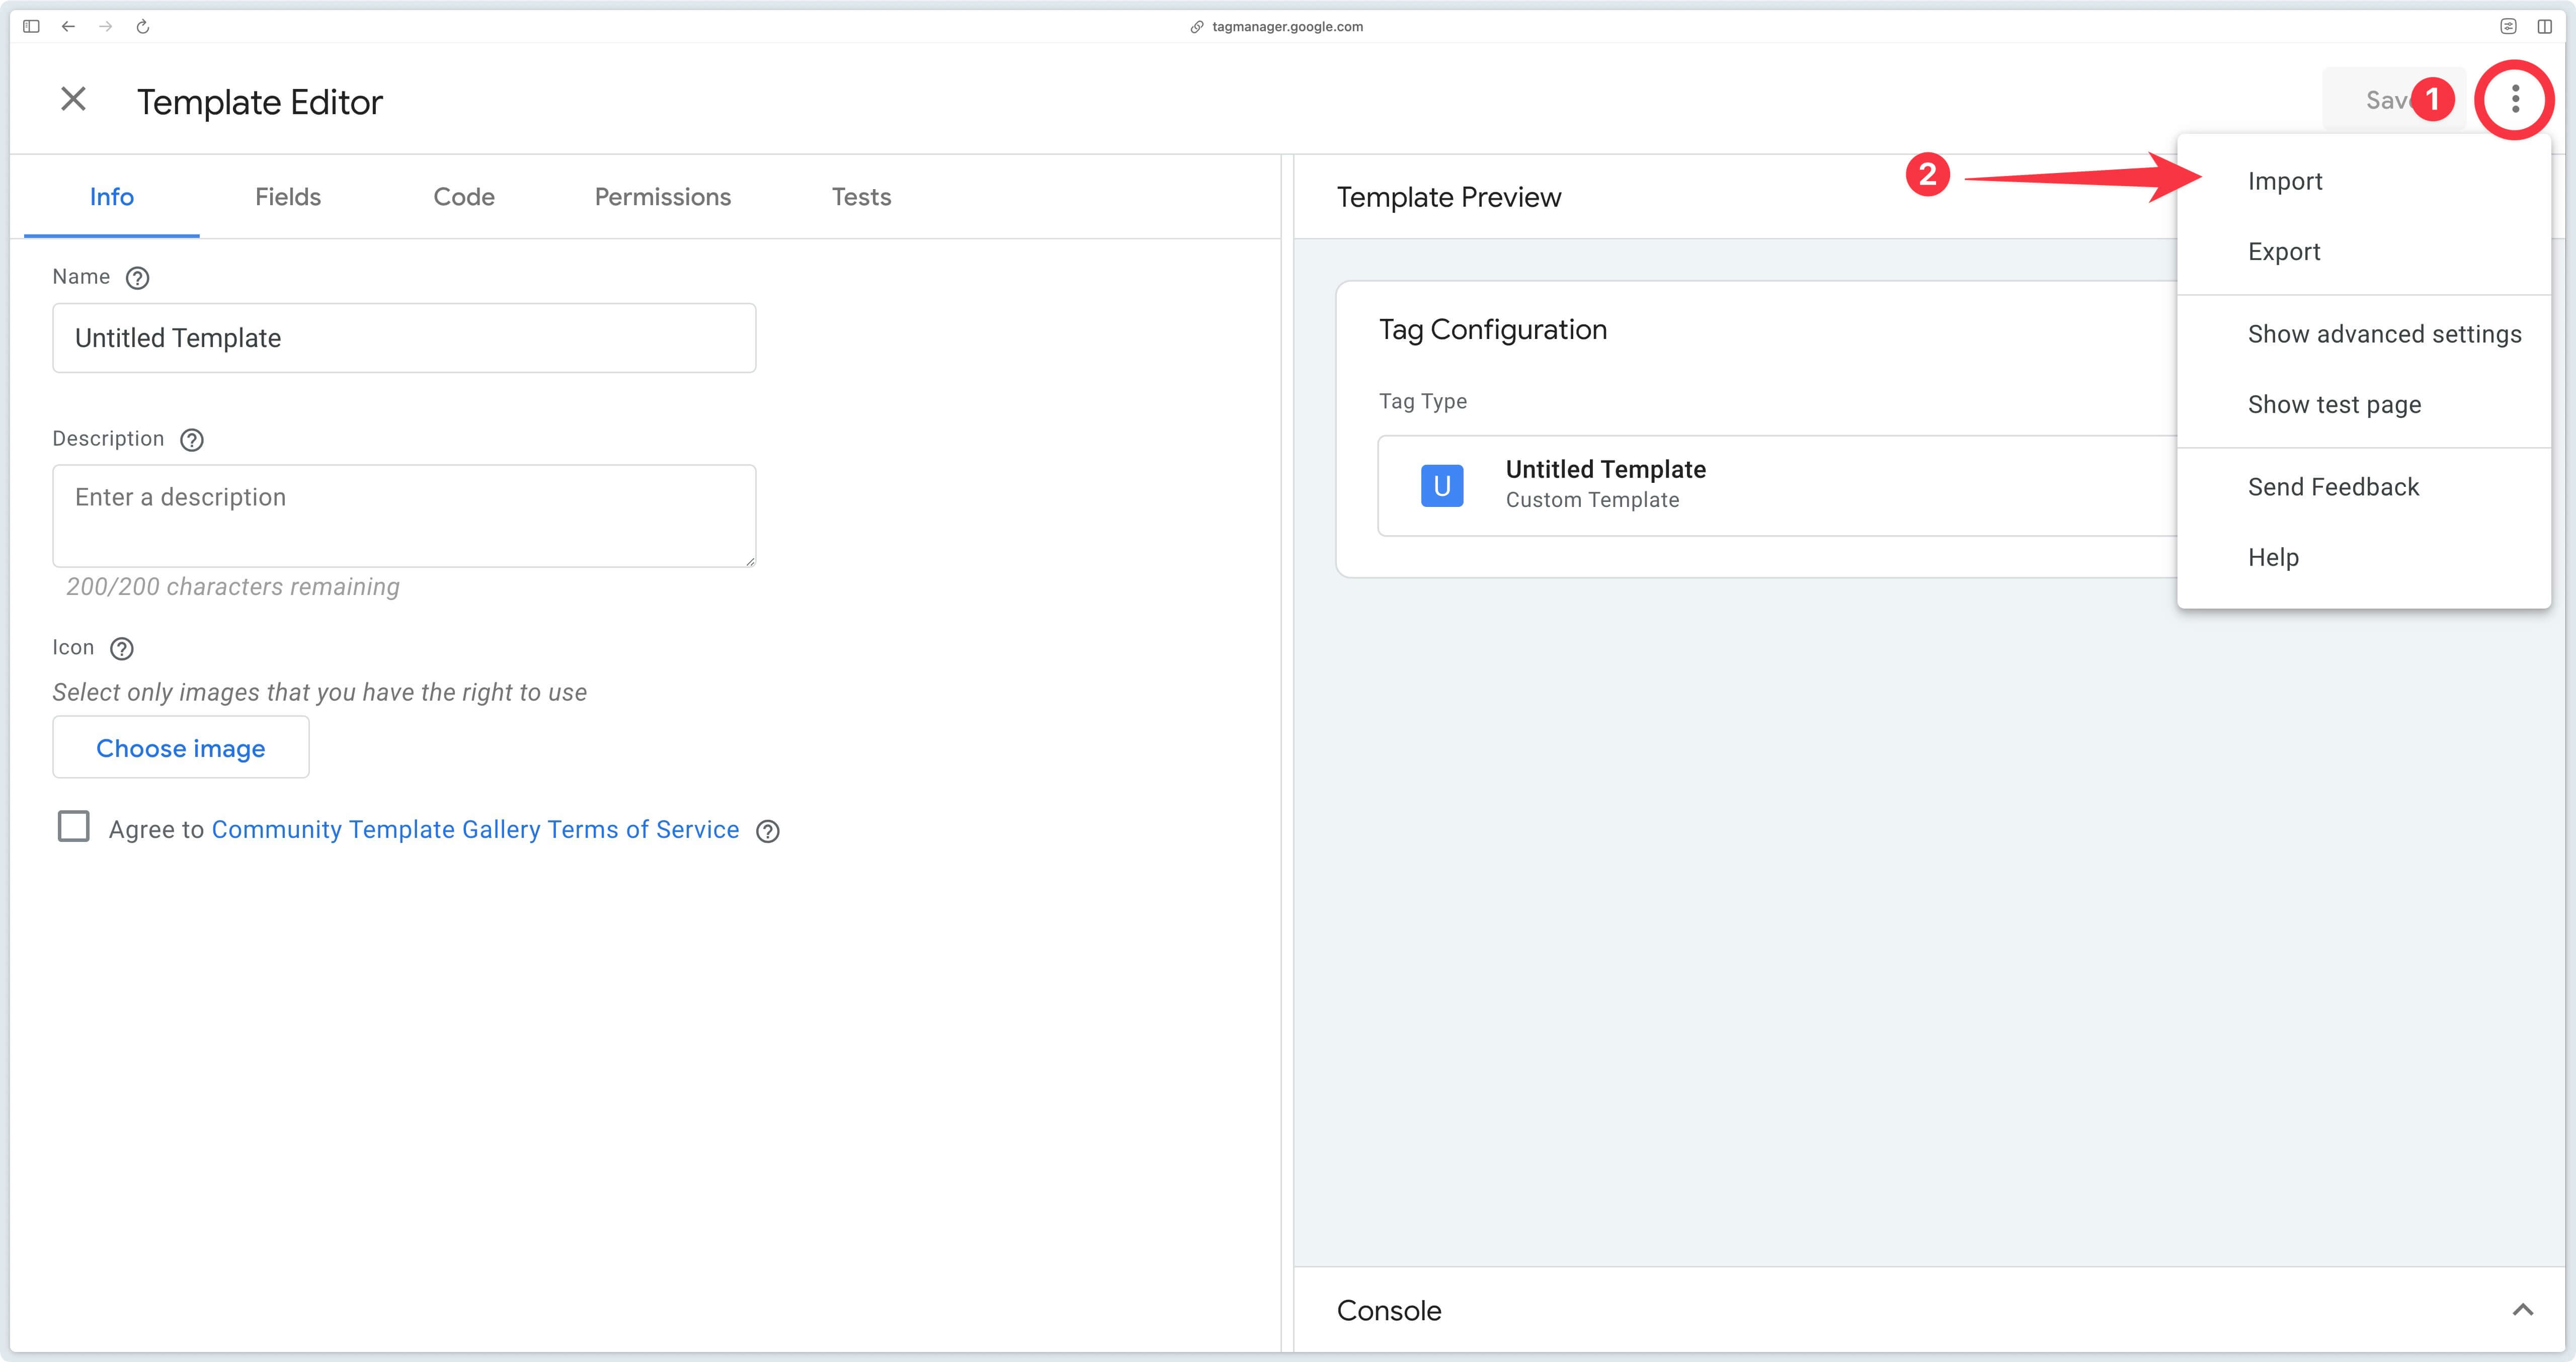This screenshot has width=2576, height=1362.
Task: Click the Tag Configuration heading
Action: coord(1493,329)
